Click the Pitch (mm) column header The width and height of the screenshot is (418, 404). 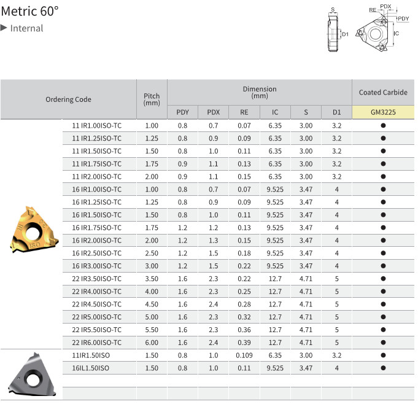152,99
